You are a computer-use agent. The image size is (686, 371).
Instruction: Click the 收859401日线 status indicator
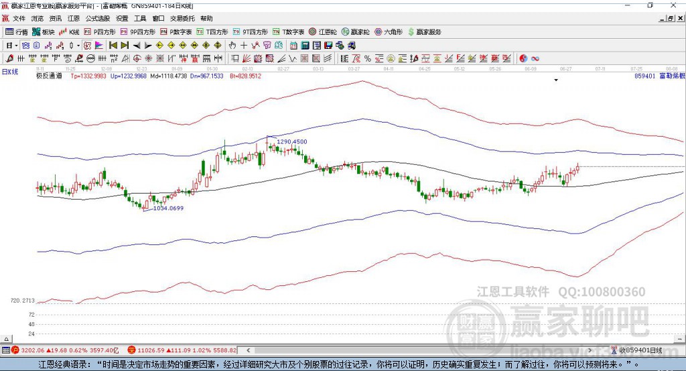click(x=638, y=350)
